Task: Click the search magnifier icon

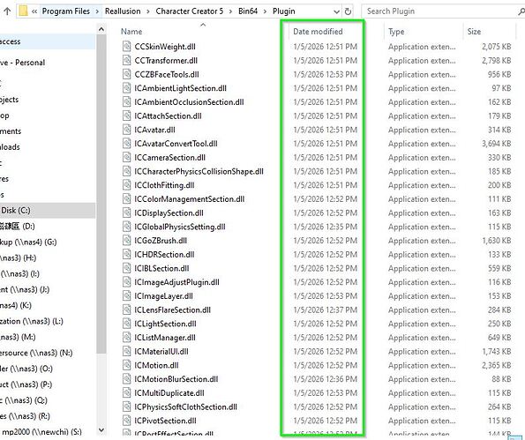Action: (x=521, y=11)
